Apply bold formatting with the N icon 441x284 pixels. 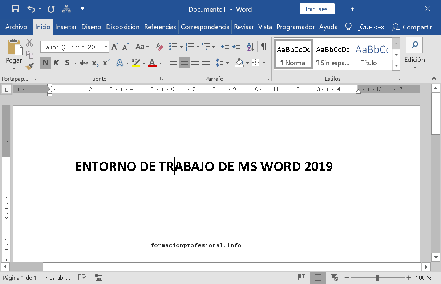tap(45, 63)
